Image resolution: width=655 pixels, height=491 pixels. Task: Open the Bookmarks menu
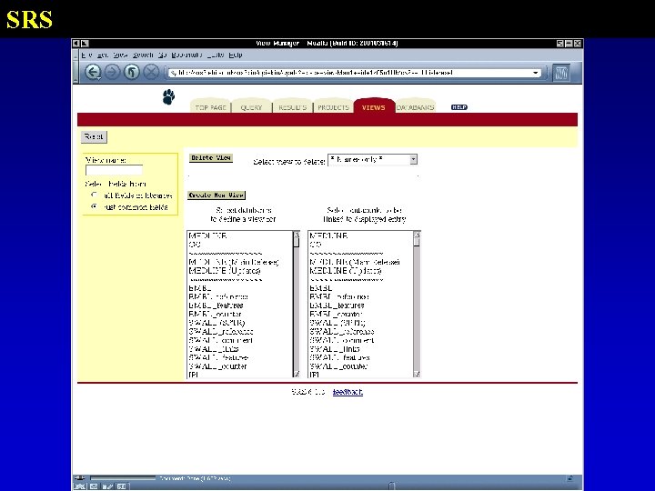pyautogui.click(x=186, y=55)
